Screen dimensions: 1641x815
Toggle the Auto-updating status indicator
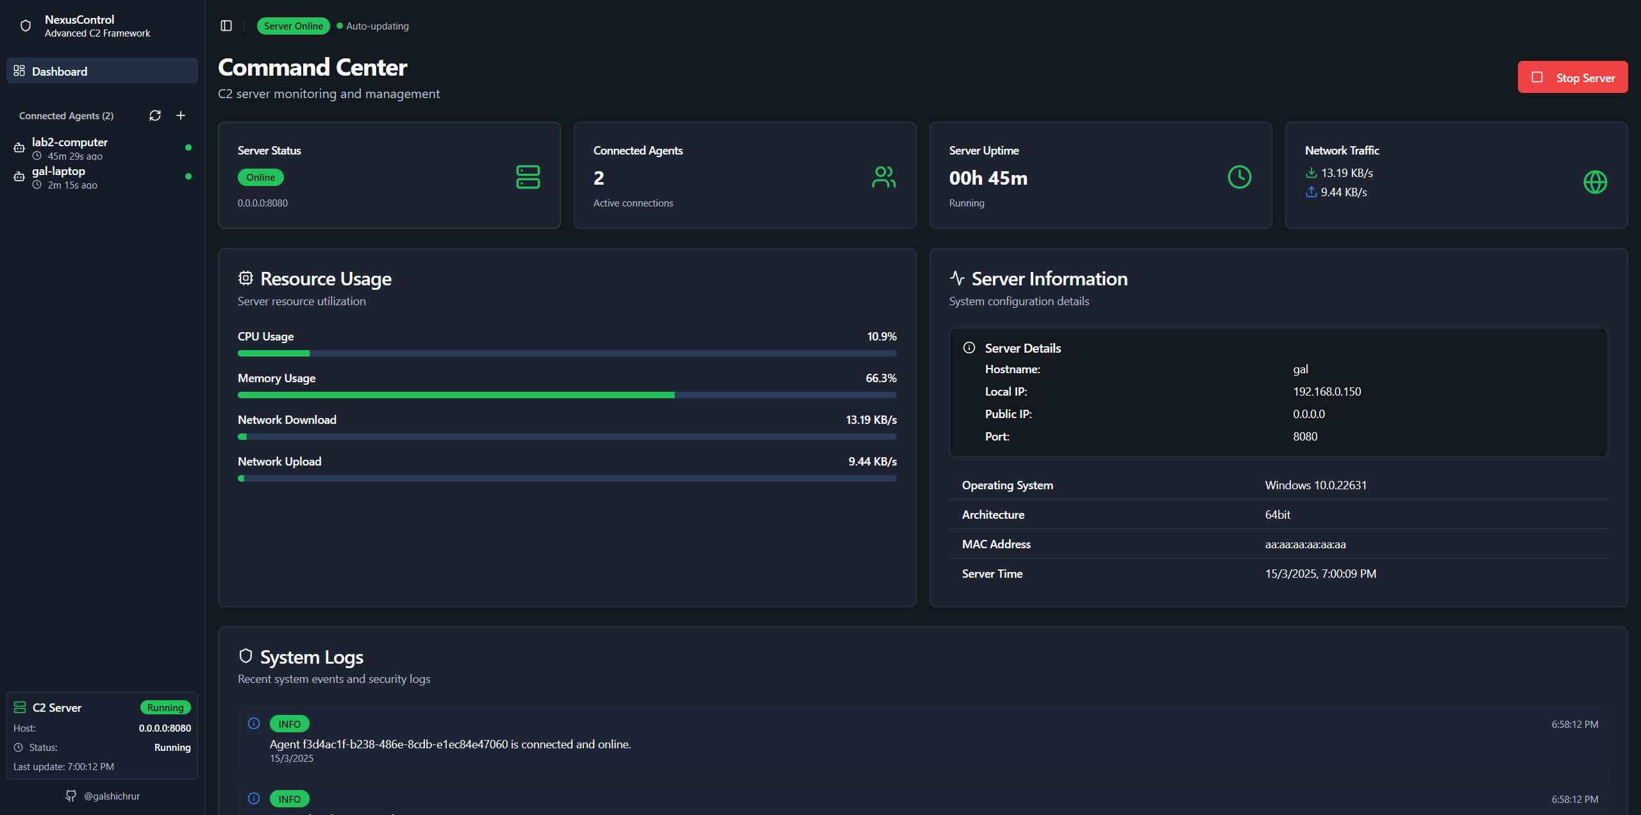[x=372, y=26]
